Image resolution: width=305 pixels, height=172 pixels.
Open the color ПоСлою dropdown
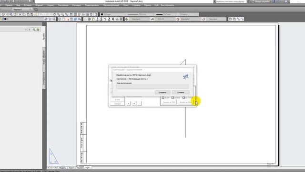(113, 14)
